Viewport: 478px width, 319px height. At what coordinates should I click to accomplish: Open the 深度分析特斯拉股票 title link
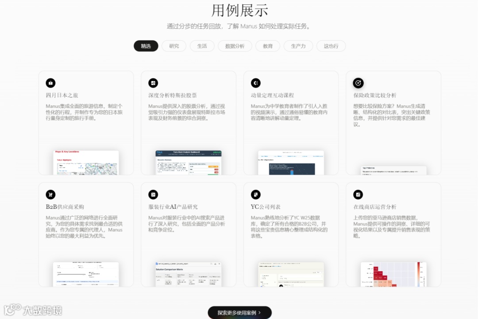tap(173, 95)
